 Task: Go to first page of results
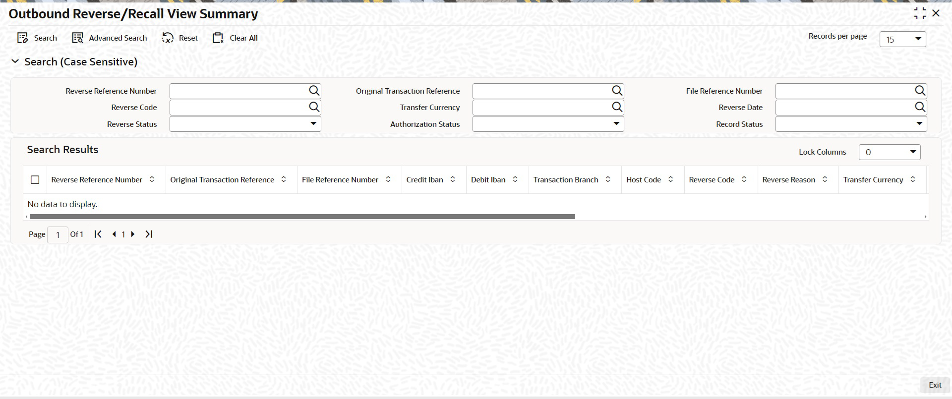(x=98, y=234)
